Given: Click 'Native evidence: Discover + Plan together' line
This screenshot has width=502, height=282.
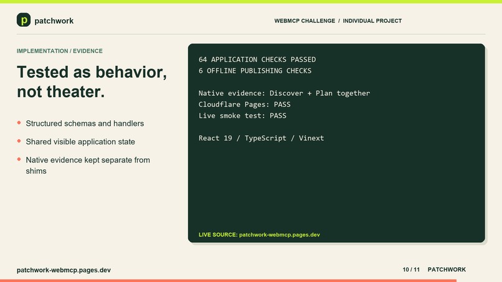Looking at the screenshot, I should click(284, 93).
